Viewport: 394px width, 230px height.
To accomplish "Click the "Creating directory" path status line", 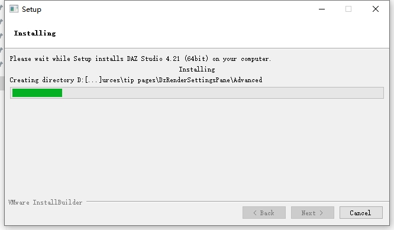I will (135, 80).
